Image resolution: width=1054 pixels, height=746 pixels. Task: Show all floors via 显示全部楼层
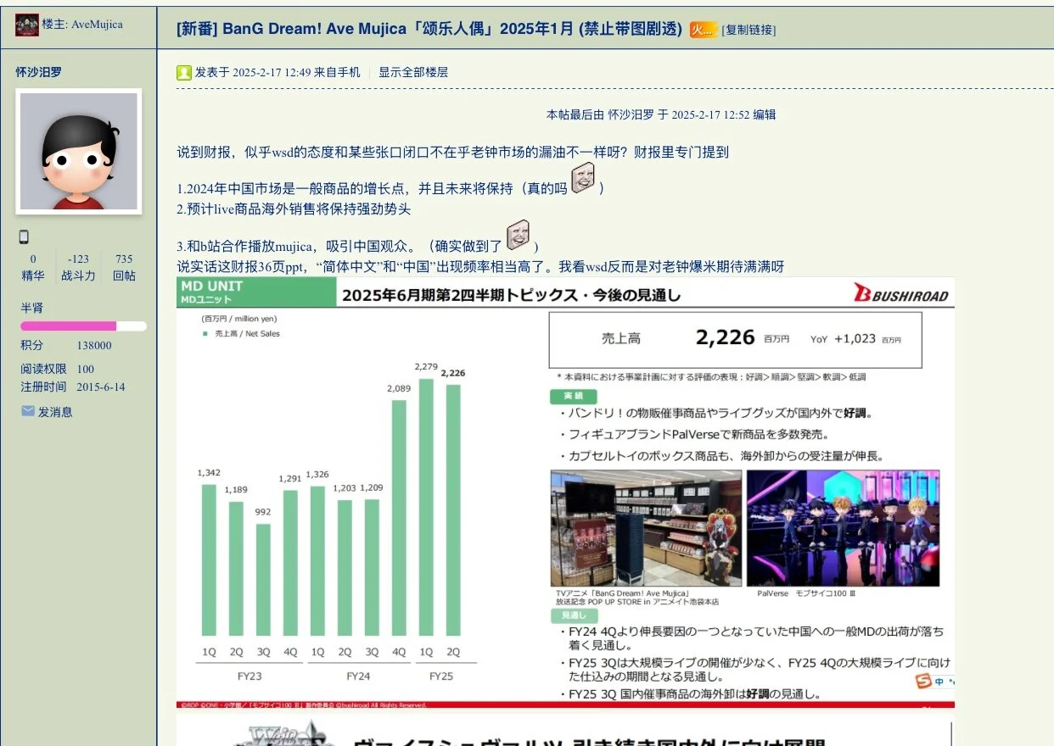coord(413,73)
